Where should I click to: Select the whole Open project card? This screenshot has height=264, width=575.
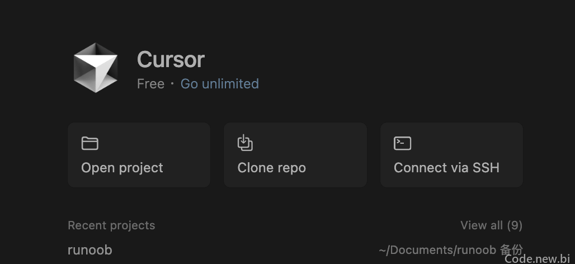pos(139,155)
